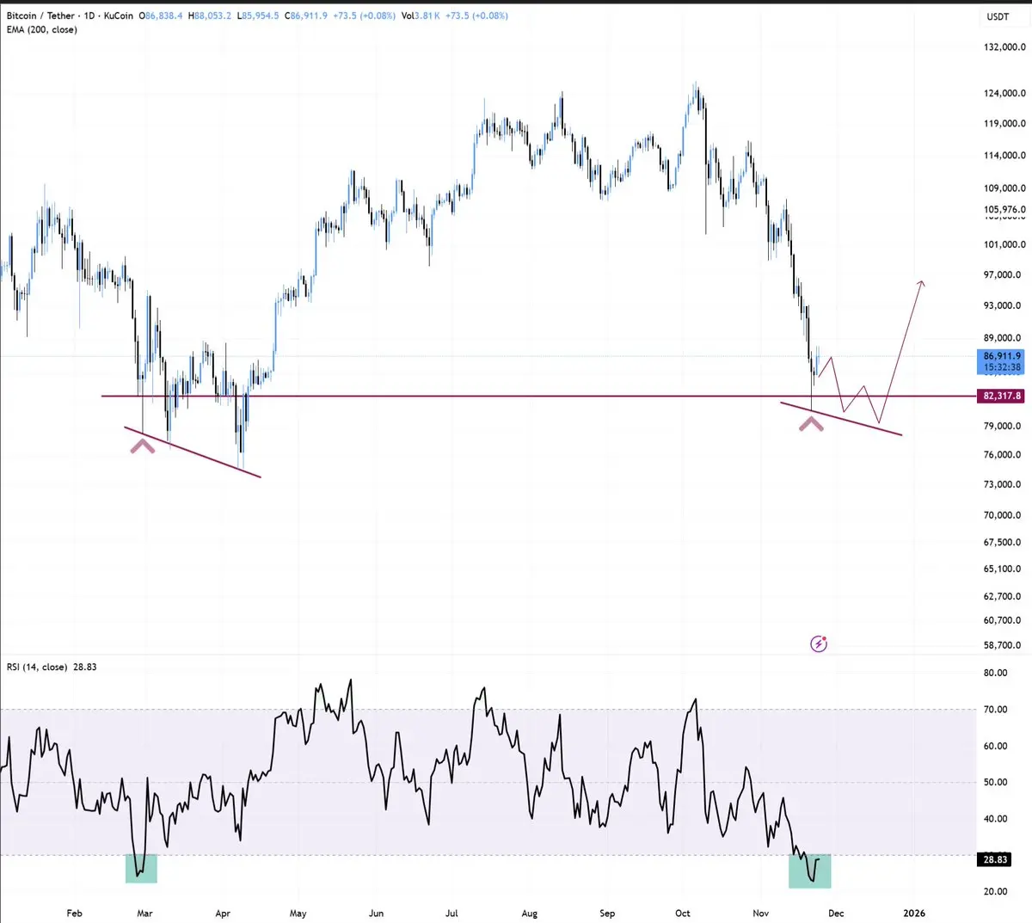Viewport: 1032px width, 923px height.
Task: Select the green RSI highlight box near November
Action: tap(810, 871)
